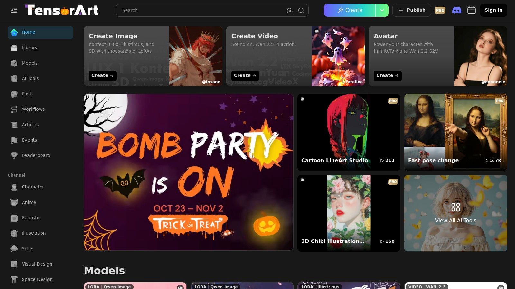This screenshot has height=289, width=515.
Task: Click the magnifier search icon
Action: tap(301, 11)
